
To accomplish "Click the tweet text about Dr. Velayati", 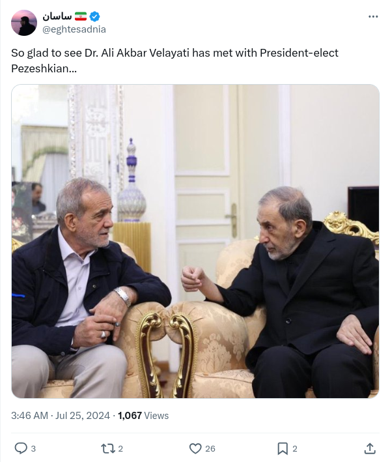I will tap(175, 61).
